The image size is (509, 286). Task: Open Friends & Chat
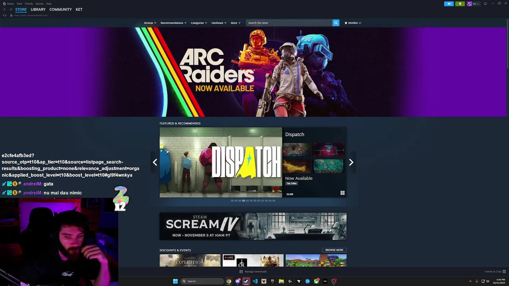pos(495,272)
